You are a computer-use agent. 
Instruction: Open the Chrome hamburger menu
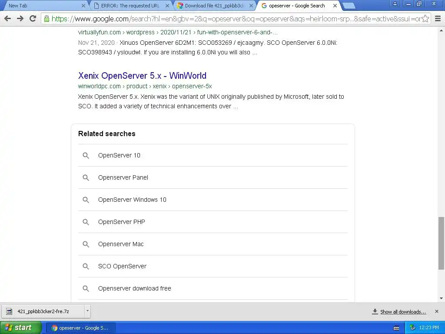(438, 19)
